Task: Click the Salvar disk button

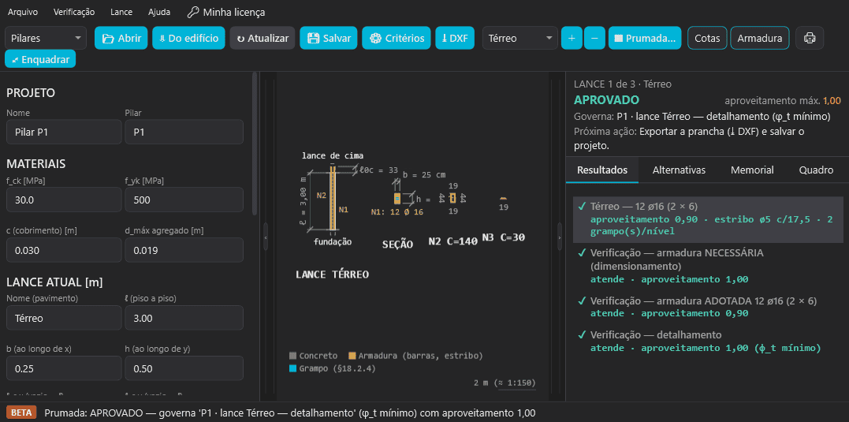Action: (329, 38)
